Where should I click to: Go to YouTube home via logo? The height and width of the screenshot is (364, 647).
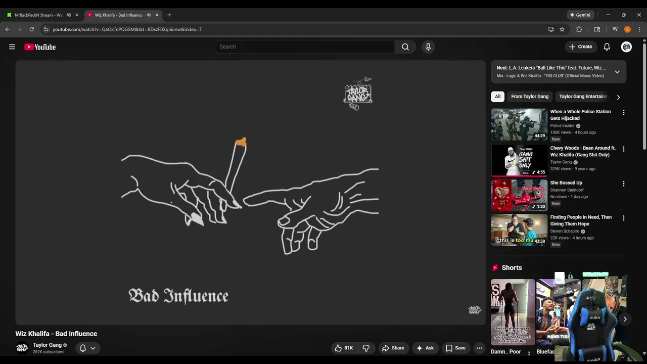pos(40,47)
